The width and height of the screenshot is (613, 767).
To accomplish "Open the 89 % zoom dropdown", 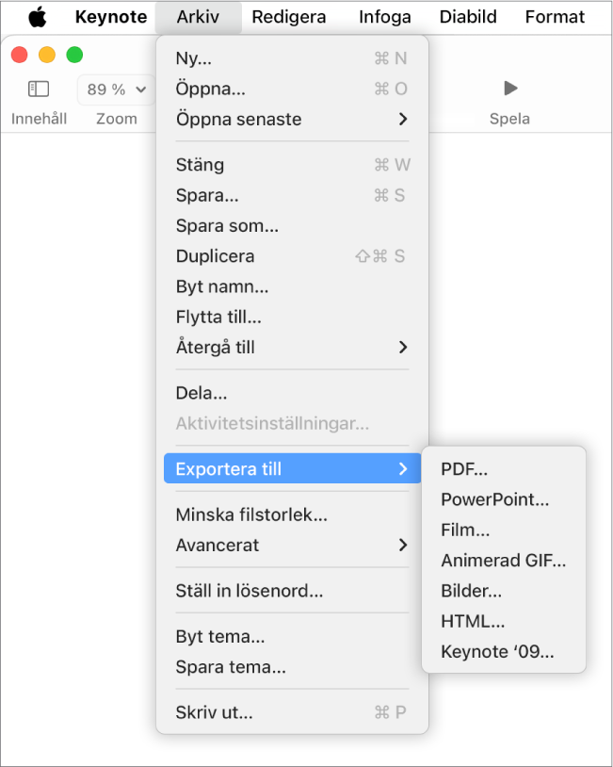I will point(117,90).
